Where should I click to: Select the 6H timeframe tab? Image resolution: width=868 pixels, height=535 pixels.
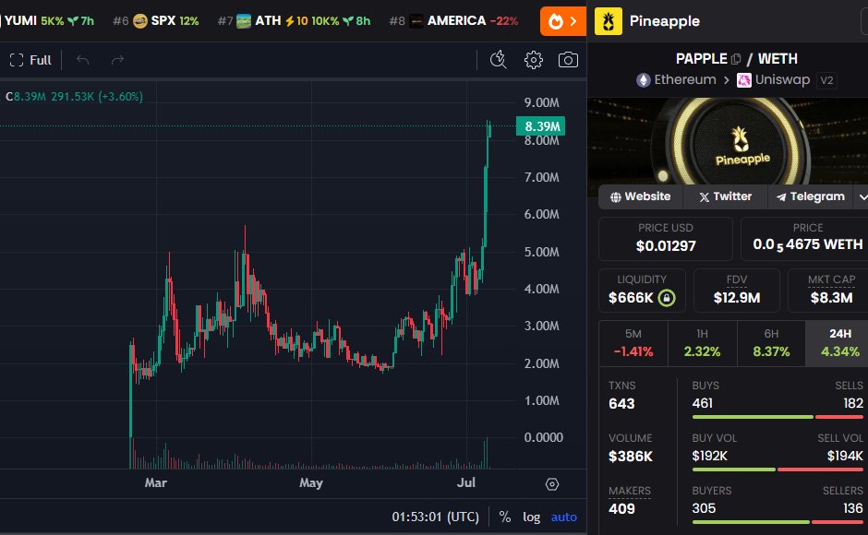(x=771, y=343)
